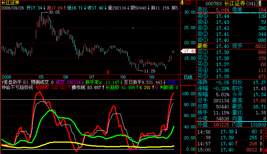Click the 委比 5.04% value
The width and height of the screenshot is (267, 154).
222,10
